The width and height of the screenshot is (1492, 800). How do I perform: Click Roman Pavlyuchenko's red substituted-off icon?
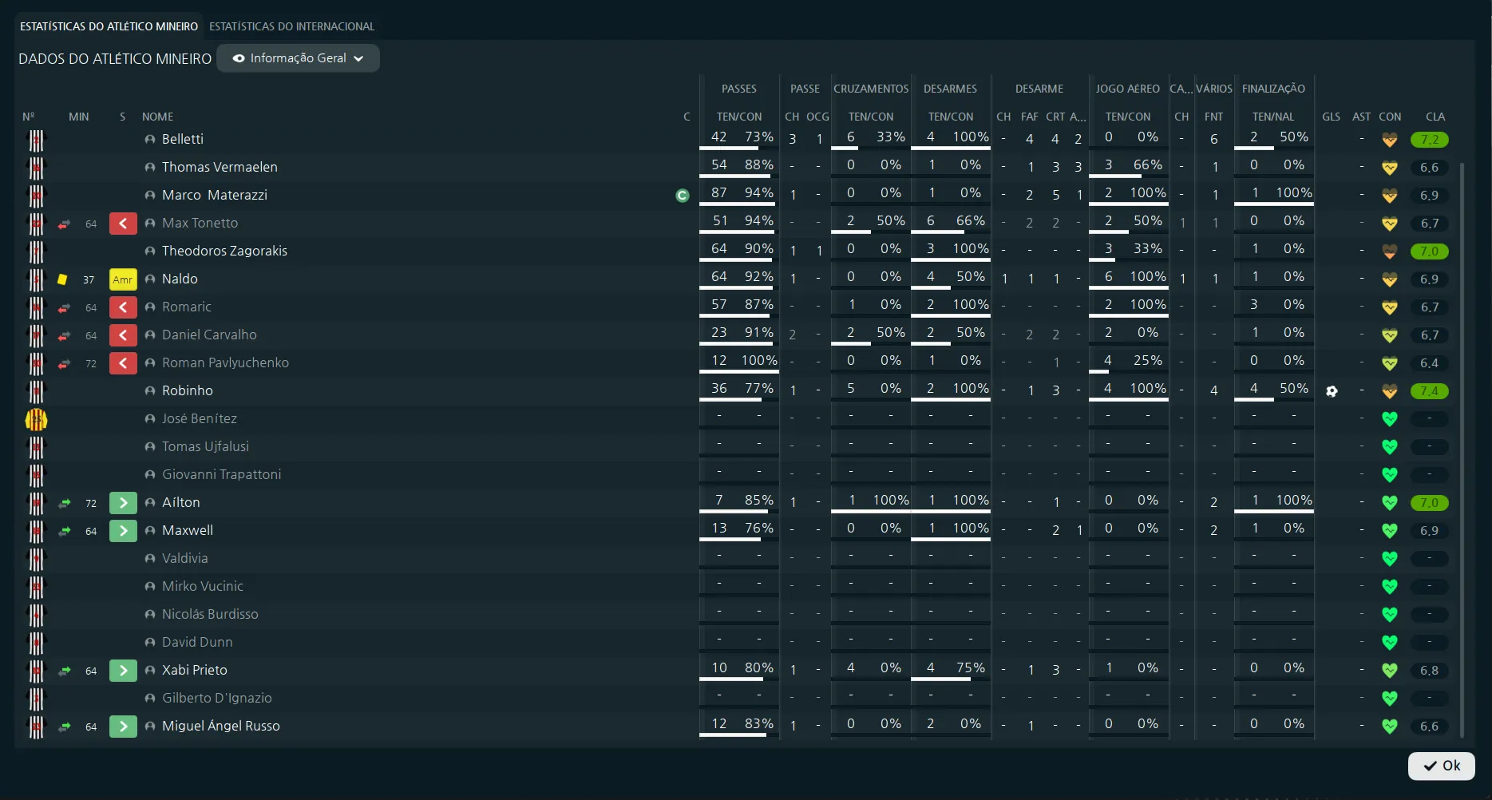[123, 363]
